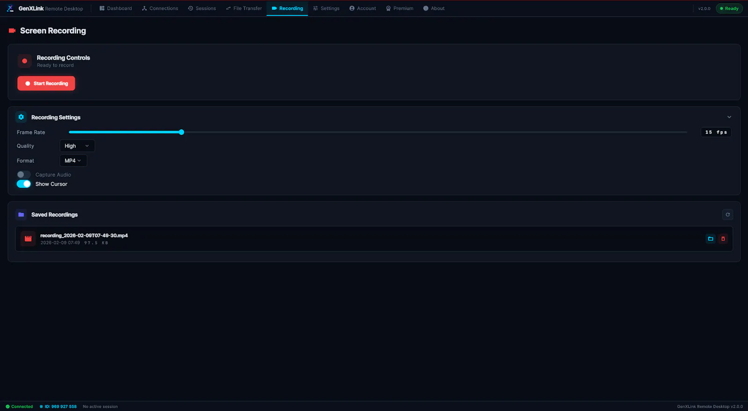Open the Quality dropdown set to High
This screenshot has width=748, height=411.
pos(77,146)
